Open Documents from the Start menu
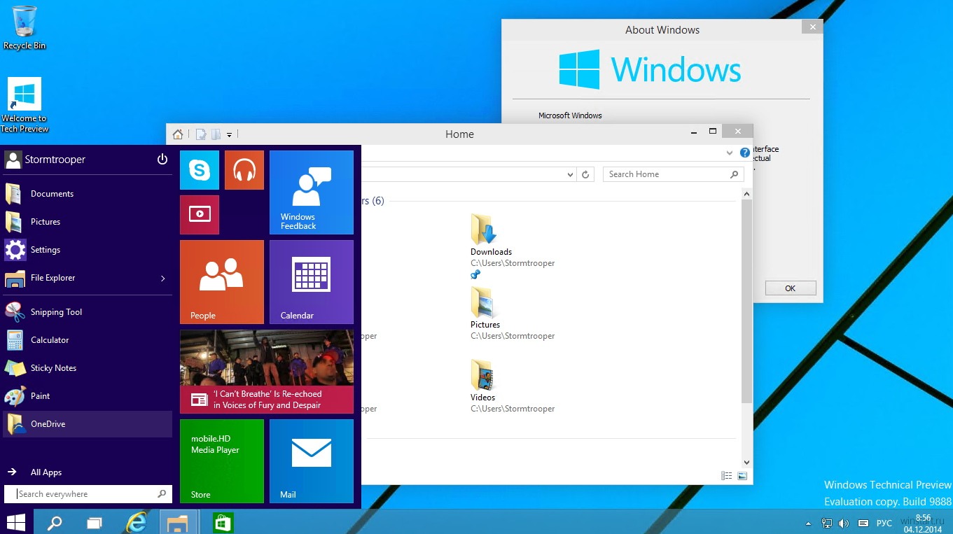Image resolution: width=953 pixels, height=534 pixels. tap(88, 194)
